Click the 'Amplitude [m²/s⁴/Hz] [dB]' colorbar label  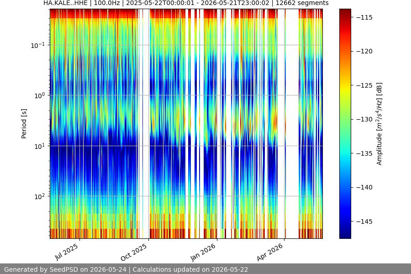(x=379, y=124)
